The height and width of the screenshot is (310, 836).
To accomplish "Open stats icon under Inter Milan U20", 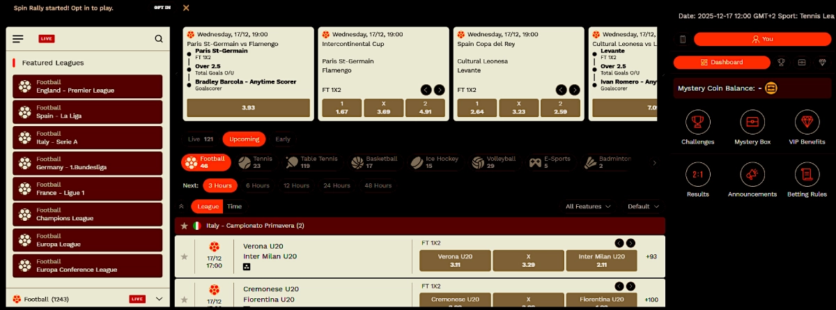I will [x=247, y=266].
